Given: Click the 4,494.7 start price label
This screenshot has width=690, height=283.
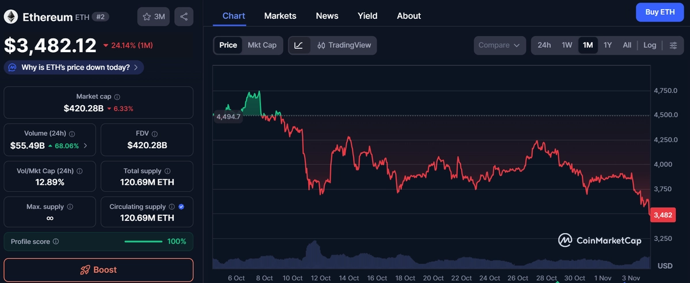Looking at the screenshot, I should click(x=228, y=115).
